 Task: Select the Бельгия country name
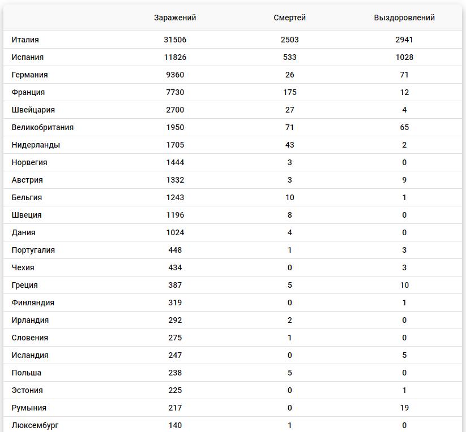point(27,197)
